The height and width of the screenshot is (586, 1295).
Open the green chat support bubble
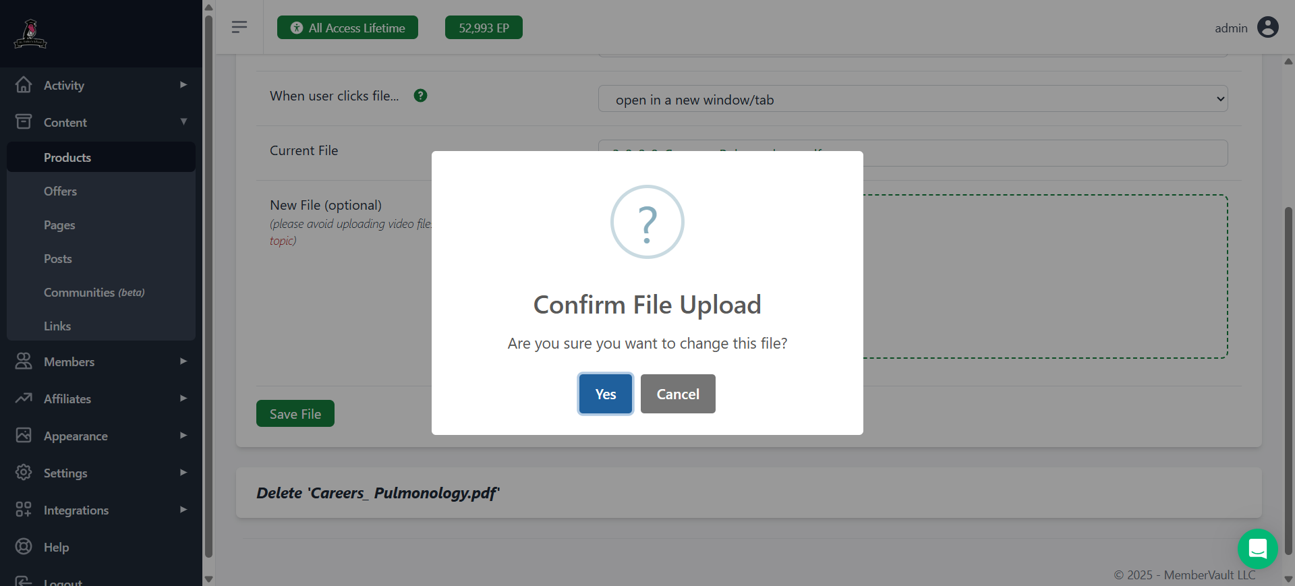(1257, 549)
